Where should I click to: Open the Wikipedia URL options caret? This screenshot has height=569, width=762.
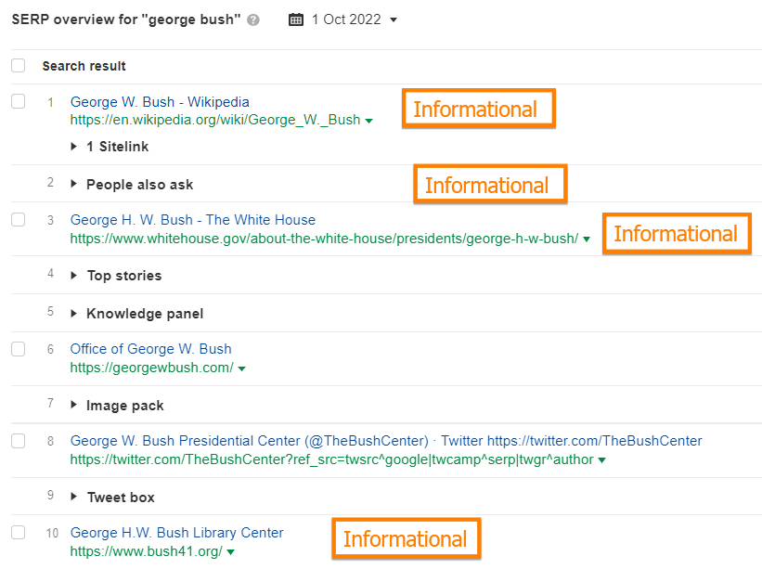point(368,120)
